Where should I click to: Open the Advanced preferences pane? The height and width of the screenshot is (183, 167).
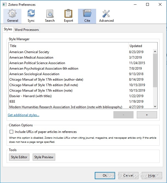106,16
